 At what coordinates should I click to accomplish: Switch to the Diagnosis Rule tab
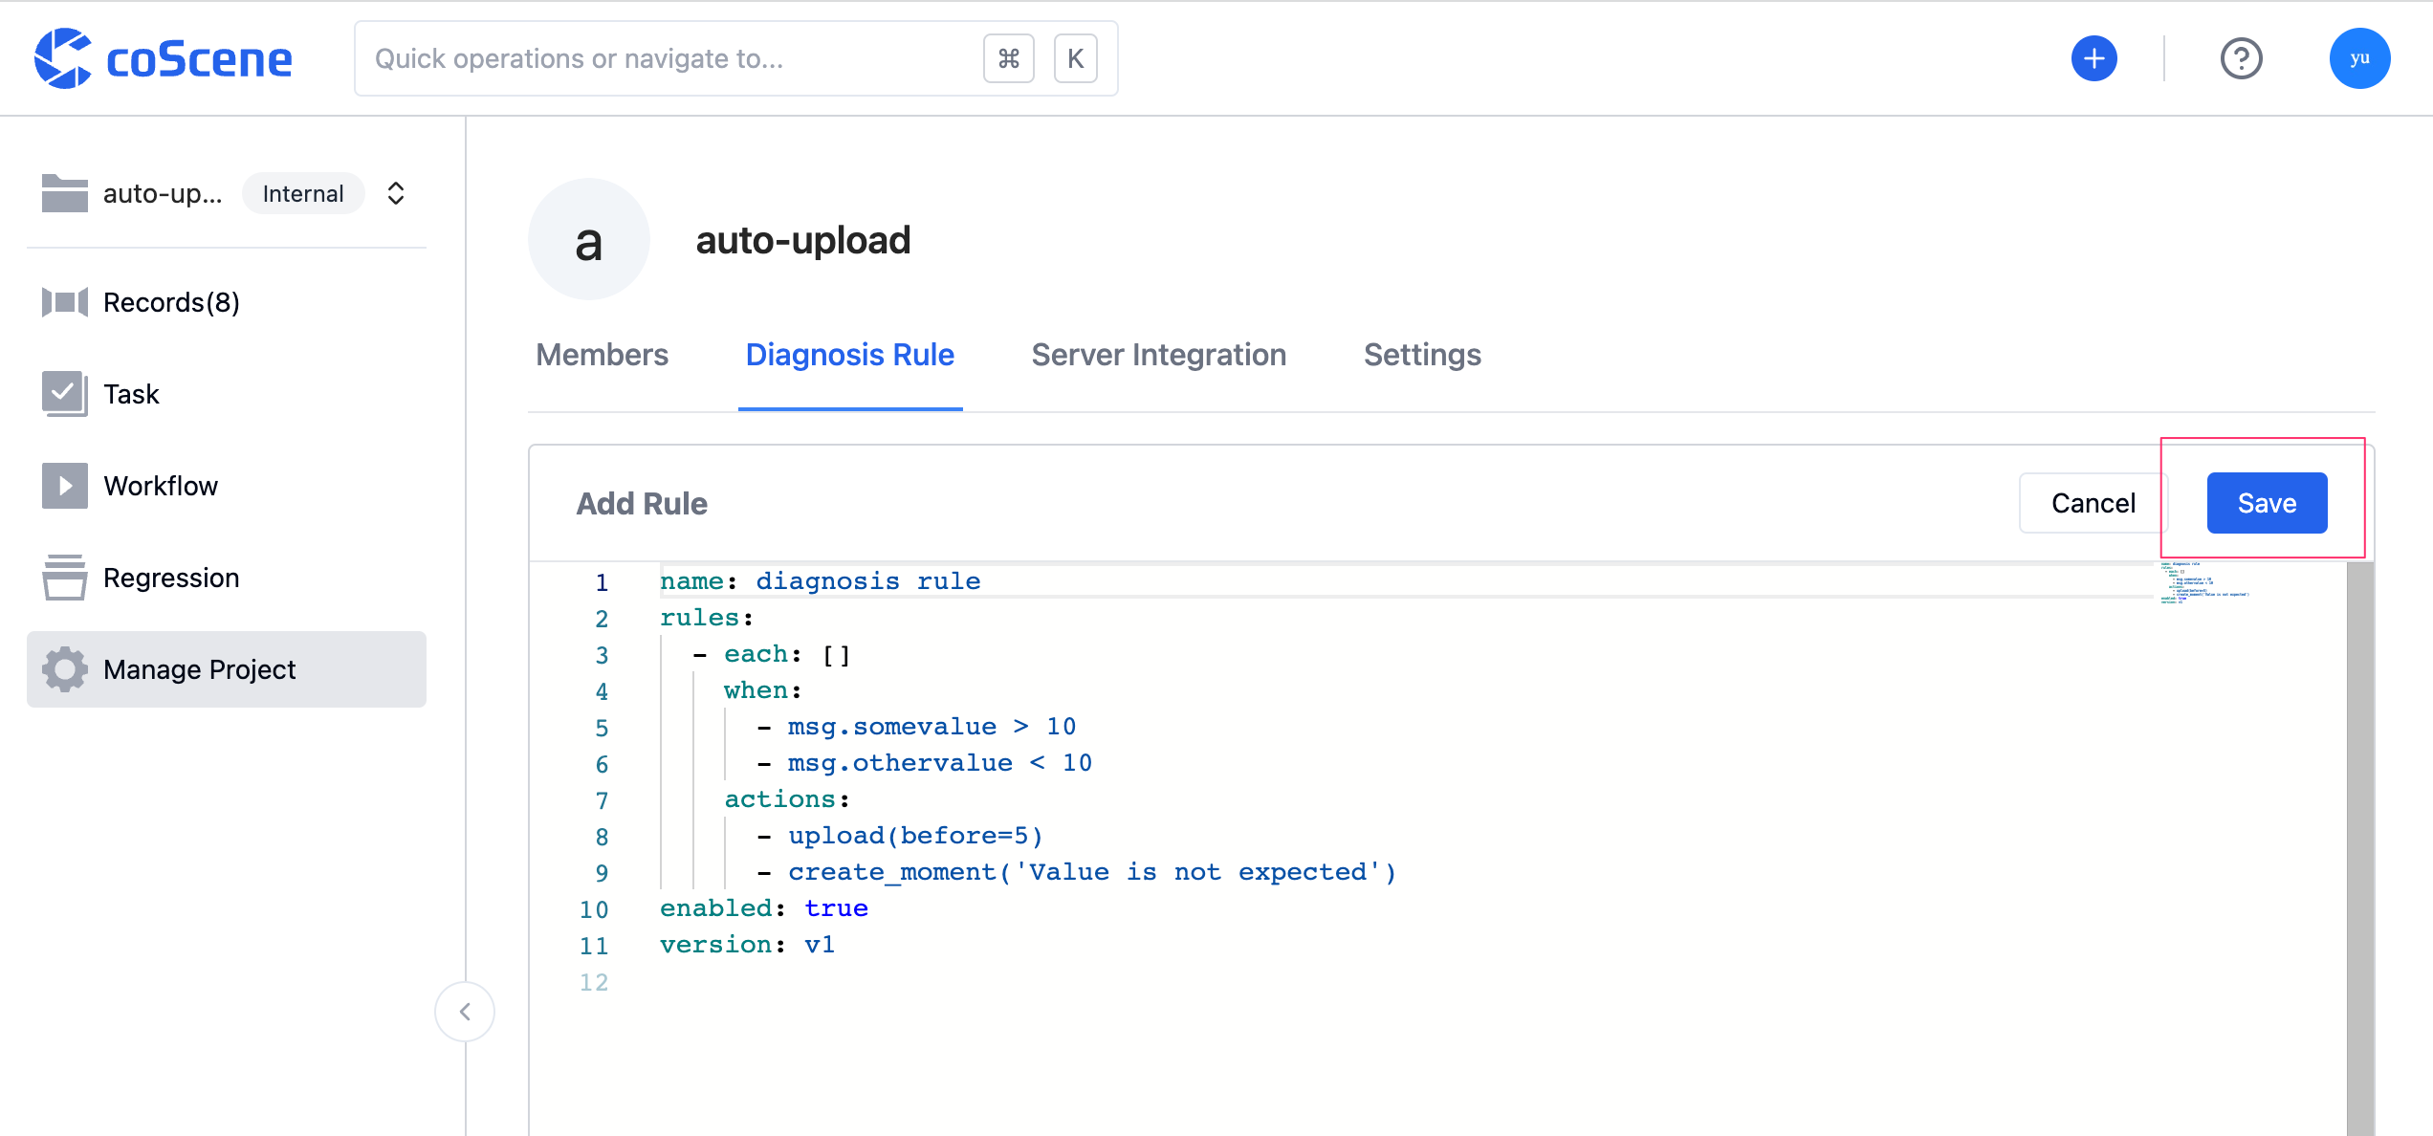[850, 355]
